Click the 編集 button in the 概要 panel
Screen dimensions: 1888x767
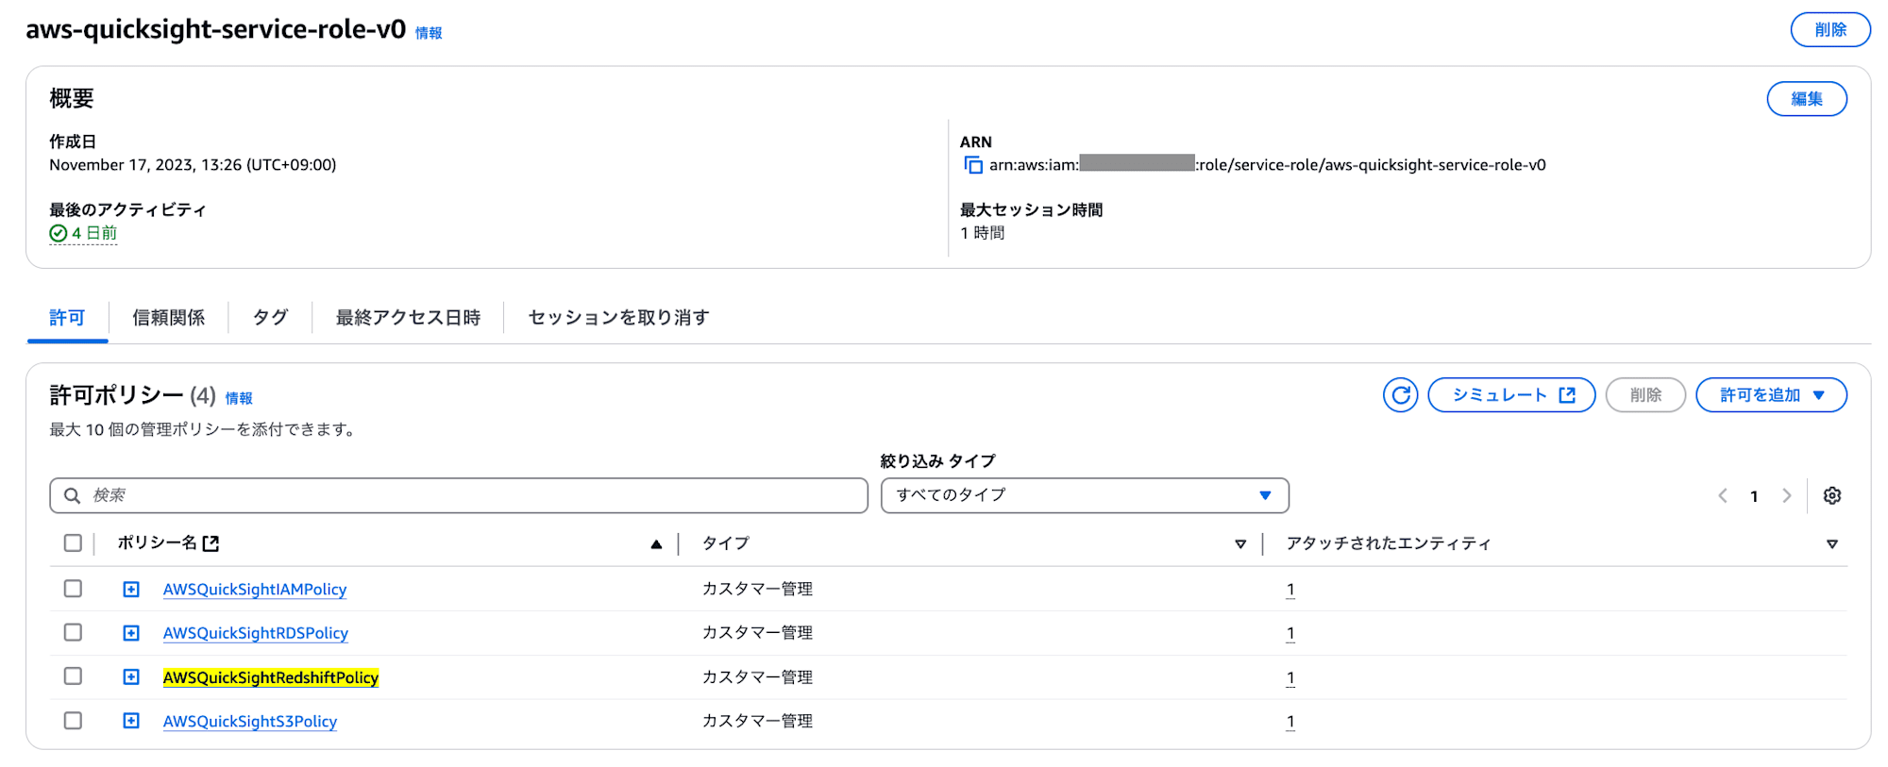click(1807, 99)
